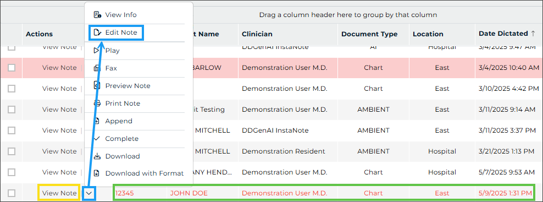Choose Complete from the actions menu
This screenshot has width=543, height=202.
(x=121, y=139)
